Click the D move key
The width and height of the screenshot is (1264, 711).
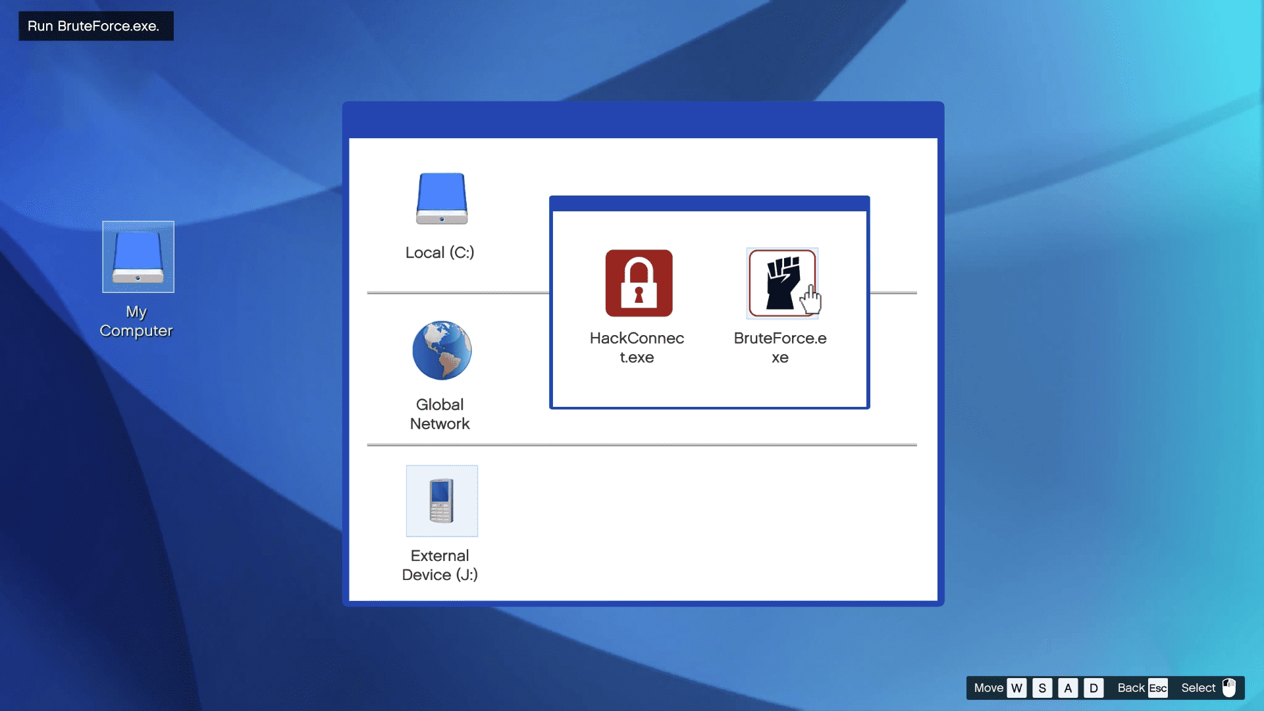pyautogui.click(x=1093, y=688)
